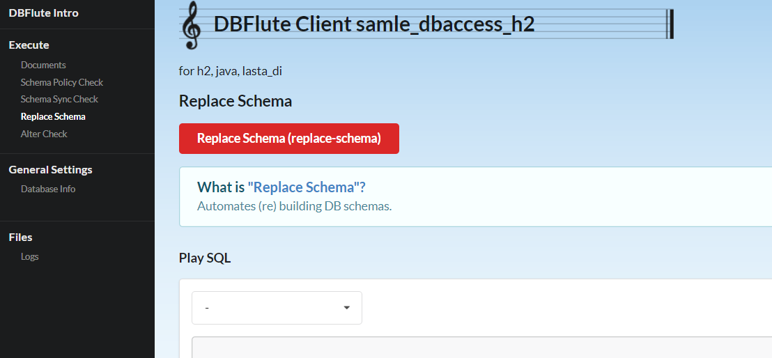Click the Files sidebar section header
772x358 pixels.
click(20, 237)
